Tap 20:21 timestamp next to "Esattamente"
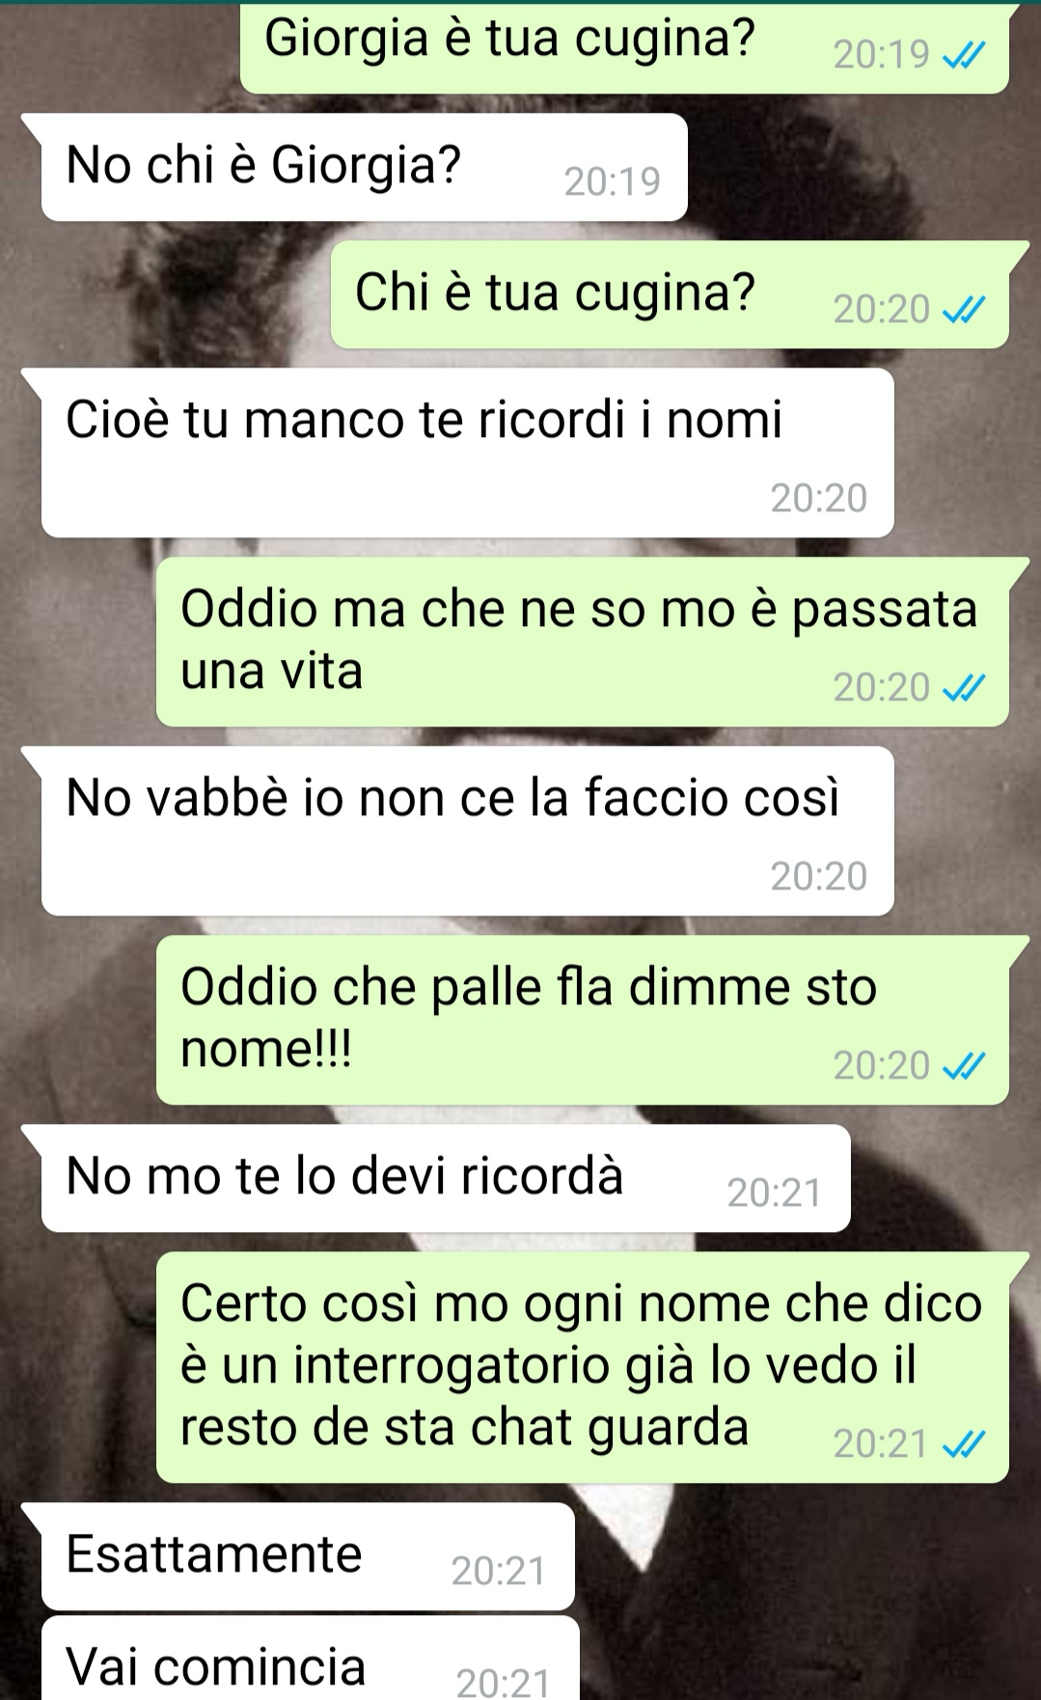Screen dimensions: 1041x1700 tap(499, 1572)
